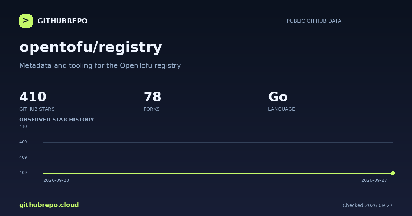Click the PUBLIC GITHUB DATA label

pyautogui.click(x=314, y=21)
